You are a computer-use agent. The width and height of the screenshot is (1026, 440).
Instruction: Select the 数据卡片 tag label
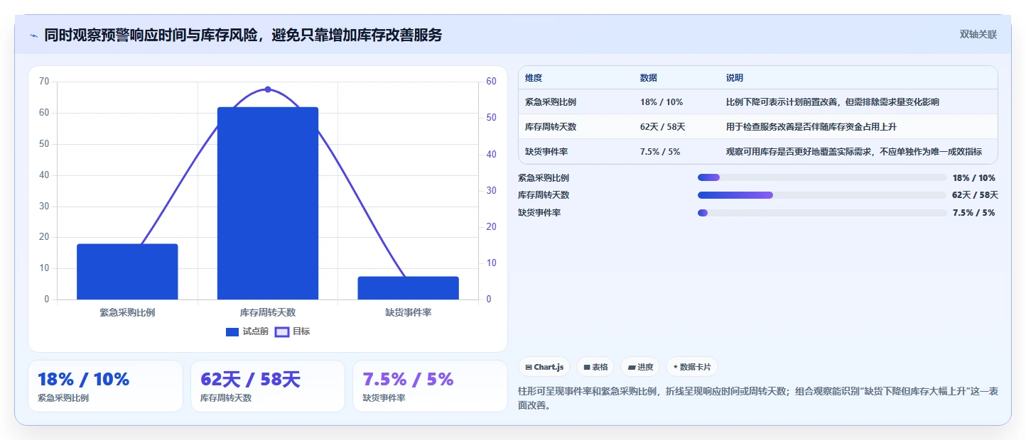pyautogui.click(x=695, y=368)
